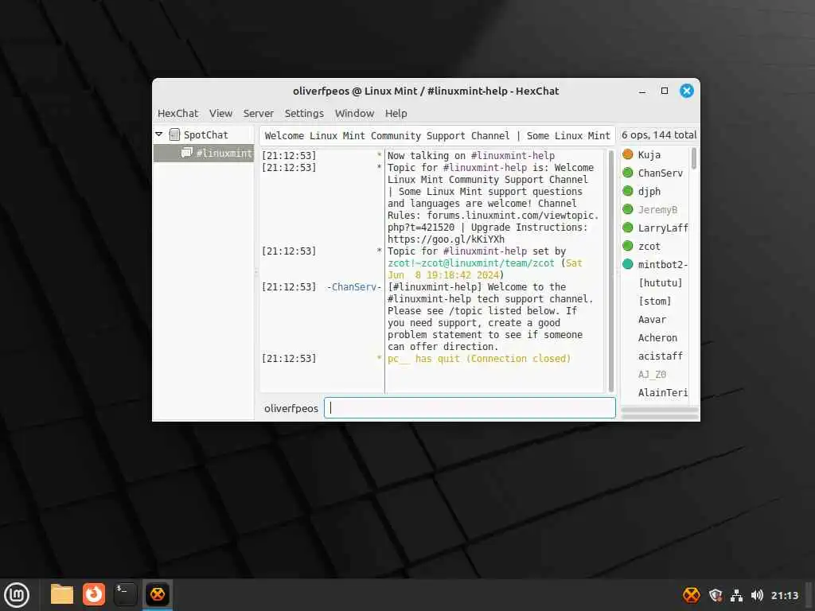Click the channel topic field

click(x=437, y=135)
